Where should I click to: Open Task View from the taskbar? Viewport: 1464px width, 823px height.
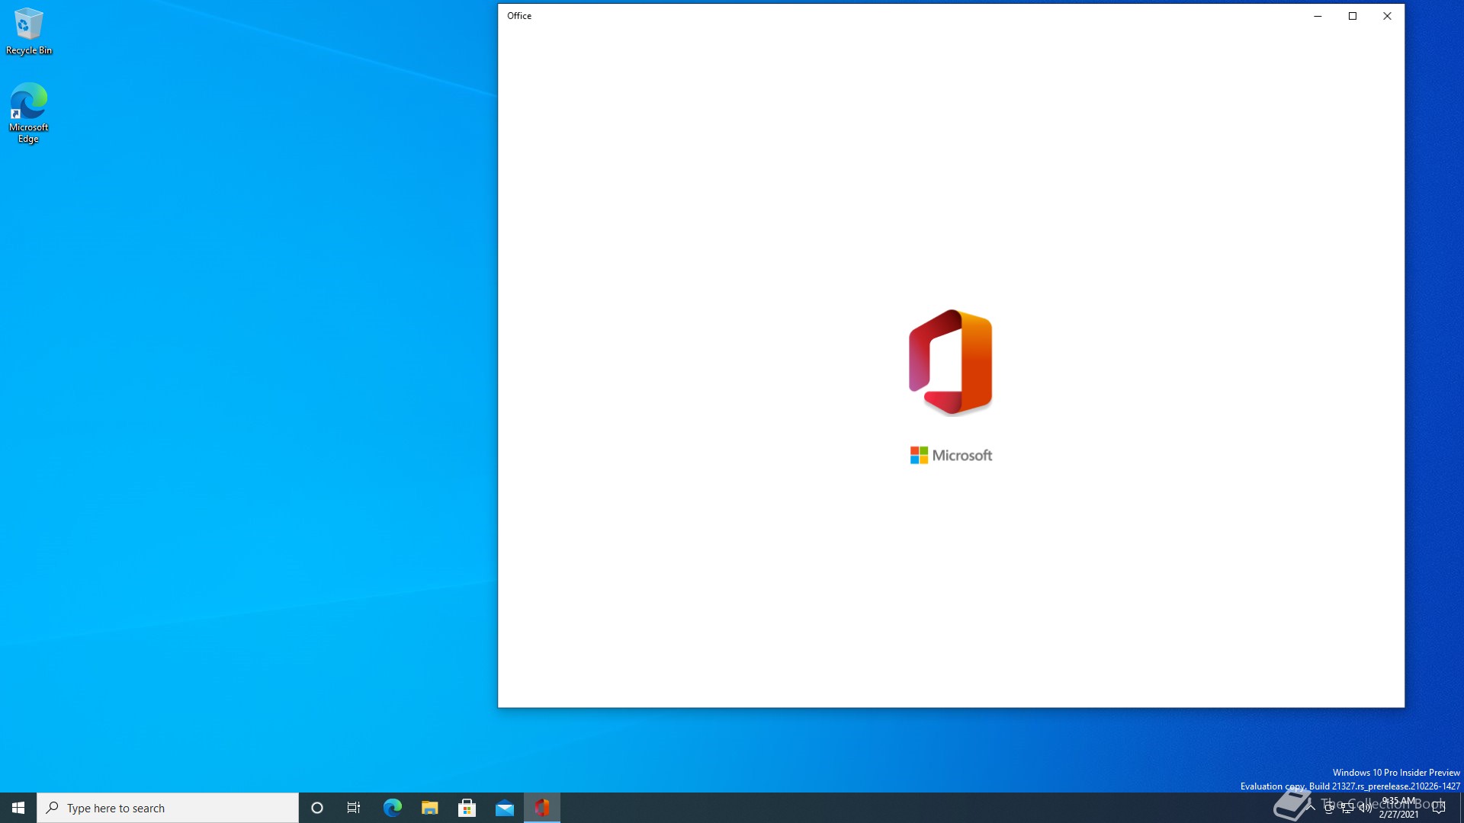click(x=354, y=808)
